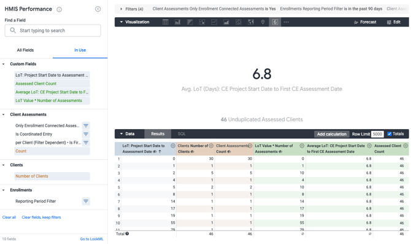Click '46 Unduplicated Assessed Clients' text
The width and height of the screenshot is (411, 244).
pos(261,119)
